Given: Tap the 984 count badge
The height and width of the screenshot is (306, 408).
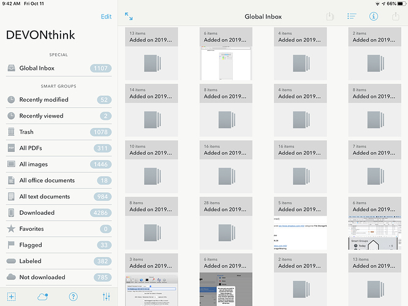Looking at the screenshot, I should tap(102, 196).
